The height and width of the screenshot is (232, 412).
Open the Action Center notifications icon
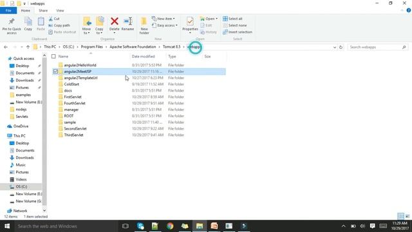tap(372, 226)
